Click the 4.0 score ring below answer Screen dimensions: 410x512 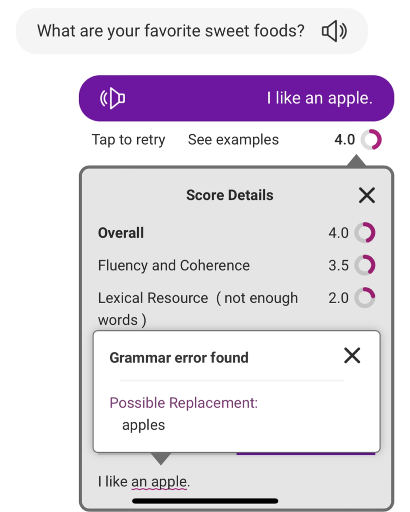pyautogui.click(x=371, y=140)
